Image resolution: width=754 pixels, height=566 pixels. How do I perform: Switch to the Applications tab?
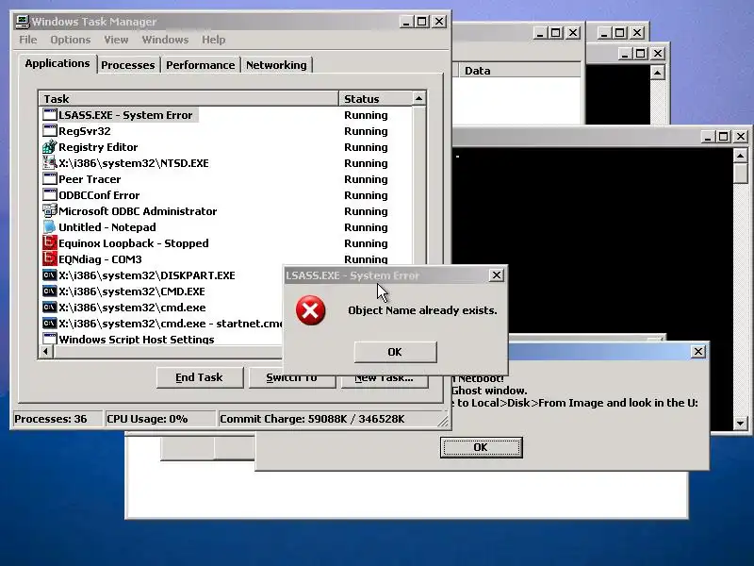point(57,63)
